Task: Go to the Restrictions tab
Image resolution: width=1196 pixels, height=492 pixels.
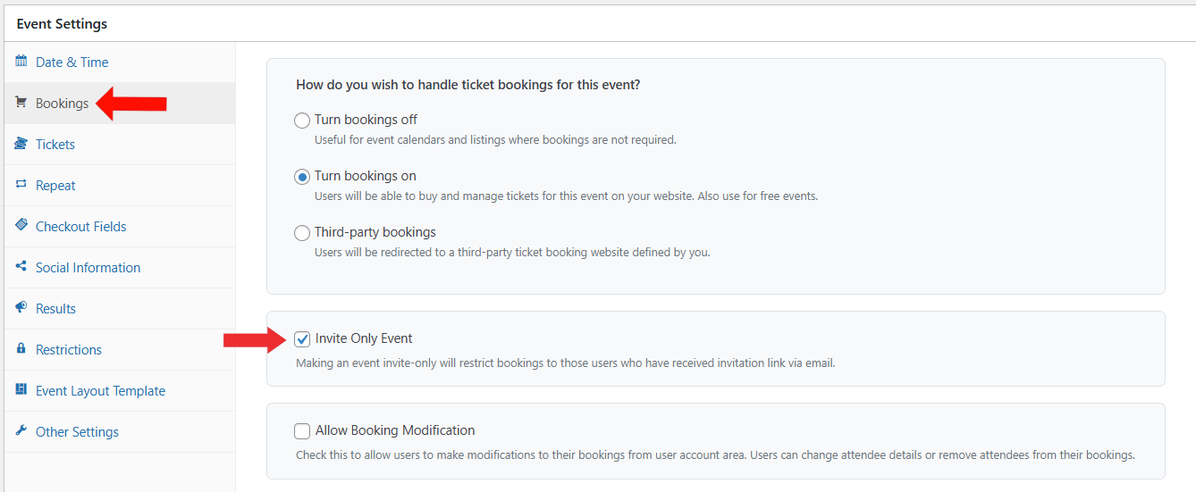Action: pyautogui.click(x=120, y=350)
